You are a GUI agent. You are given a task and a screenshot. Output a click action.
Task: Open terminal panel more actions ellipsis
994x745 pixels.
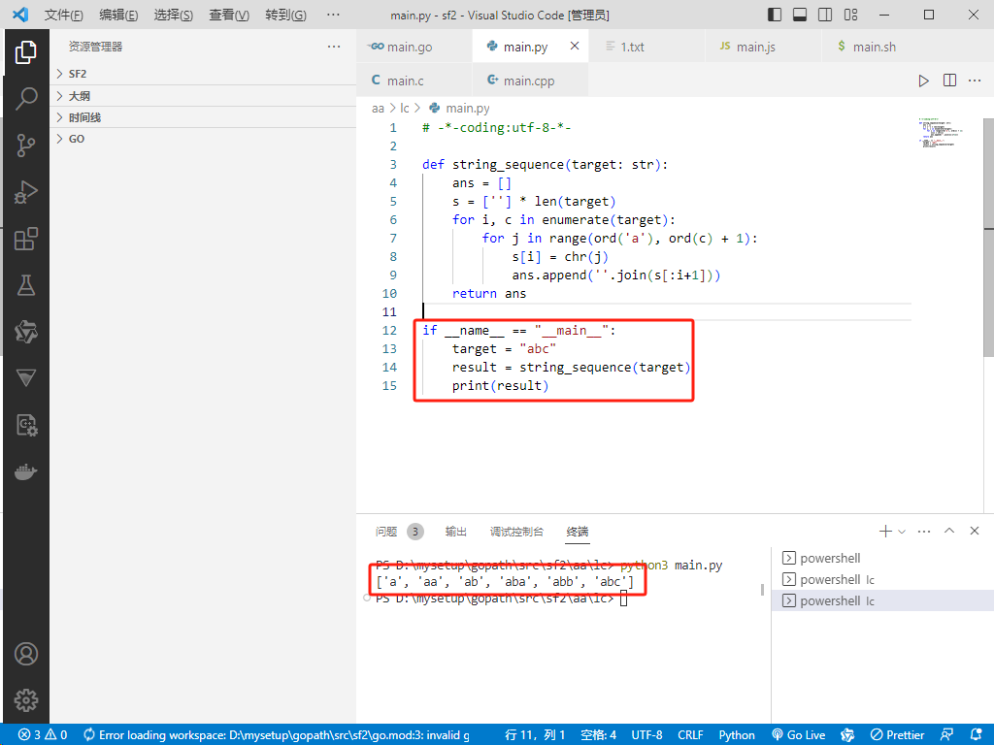924,531
